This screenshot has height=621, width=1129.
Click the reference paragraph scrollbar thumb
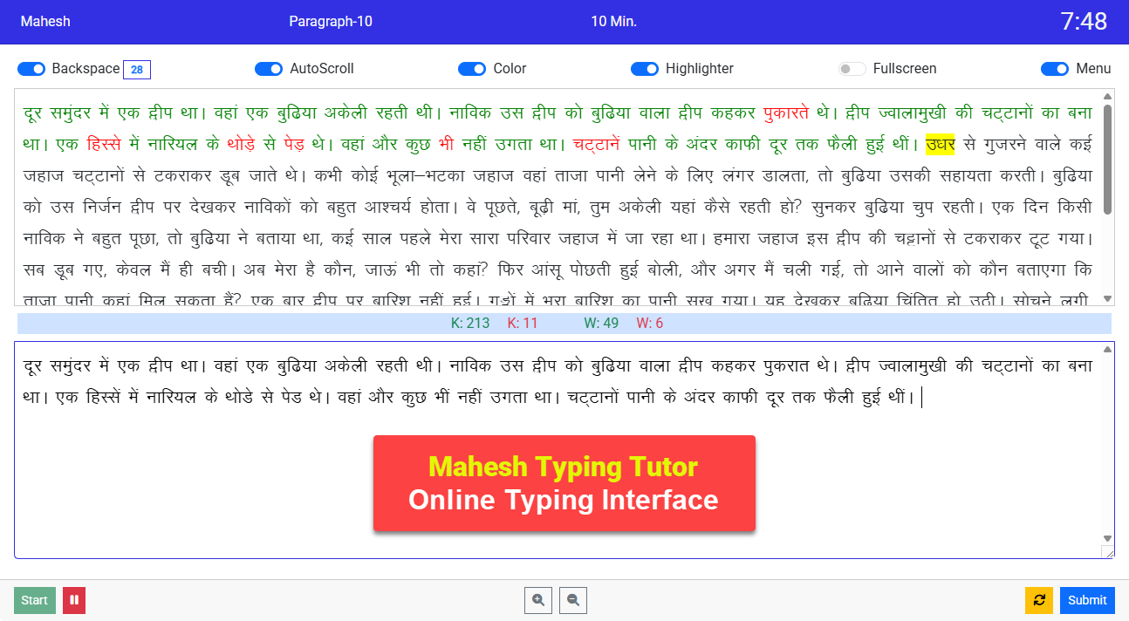tap(1108, 159)
